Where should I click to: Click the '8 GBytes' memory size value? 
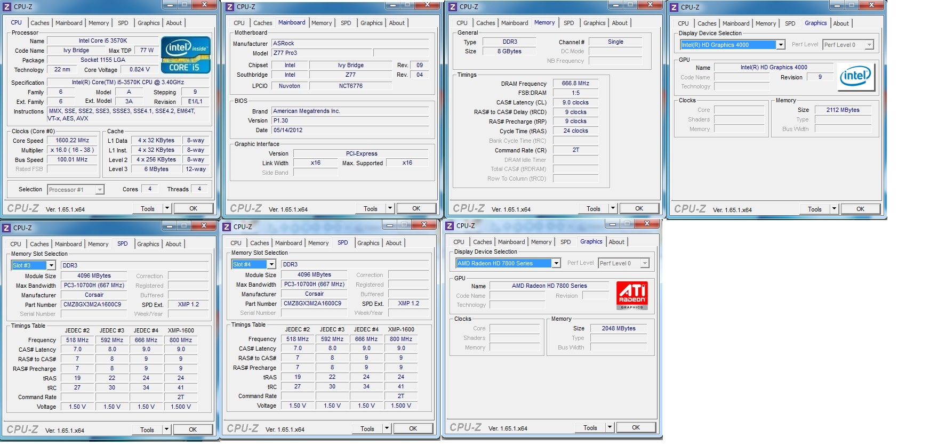(x=510, y=52)
